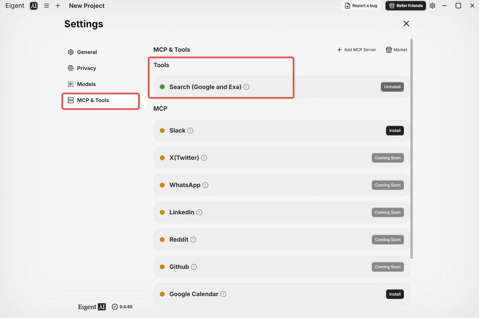Click Coming Soon button for Github
Screen dimensions: 479x318
pyautogui.click(x=388, y=267)
